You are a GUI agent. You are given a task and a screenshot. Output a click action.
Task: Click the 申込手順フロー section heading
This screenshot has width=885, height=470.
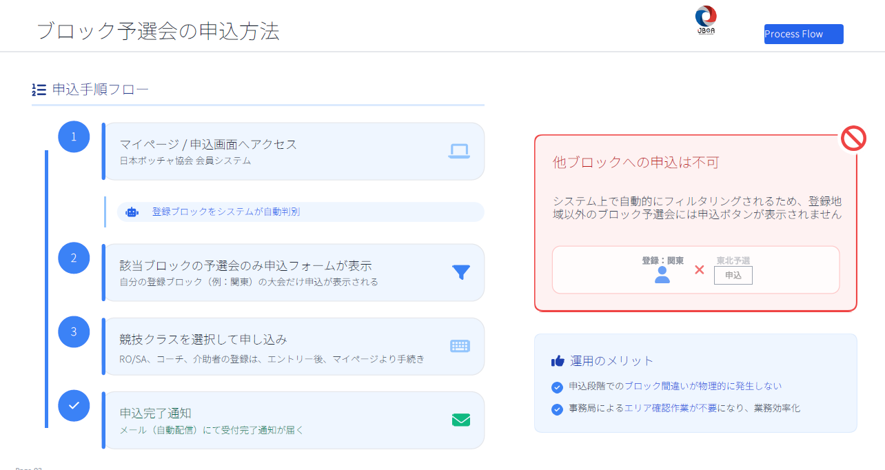[x=101, y=90]
